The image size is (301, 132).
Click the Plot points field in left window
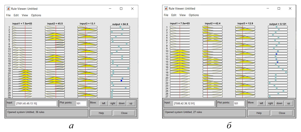[81, 104]
